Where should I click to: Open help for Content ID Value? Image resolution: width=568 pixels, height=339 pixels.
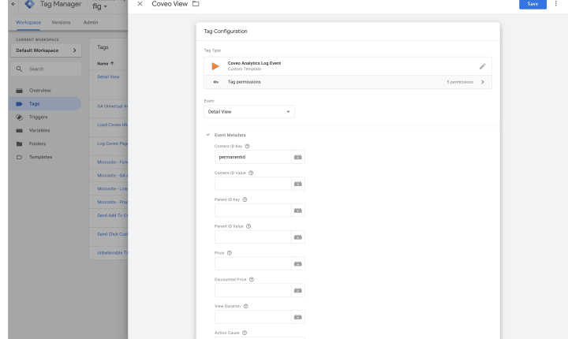(x=251, y=173)
